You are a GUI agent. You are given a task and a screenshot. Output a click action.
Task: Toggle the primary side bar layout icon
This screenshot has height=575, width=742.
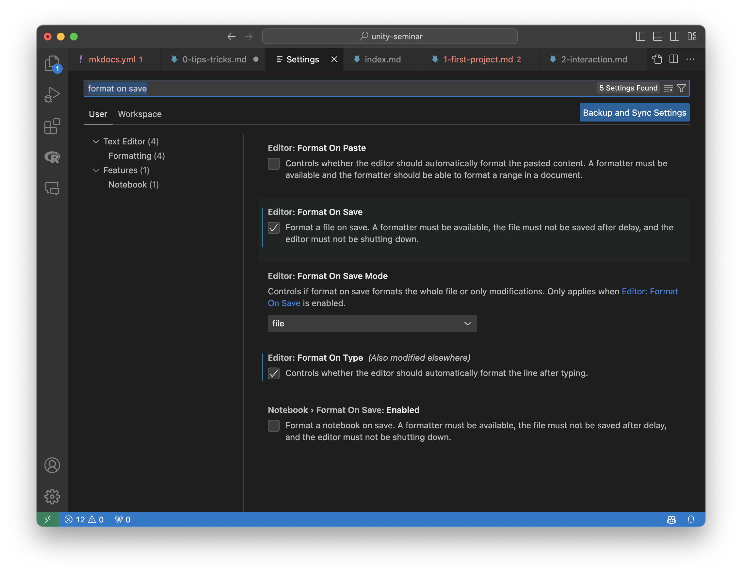[640, 36]
